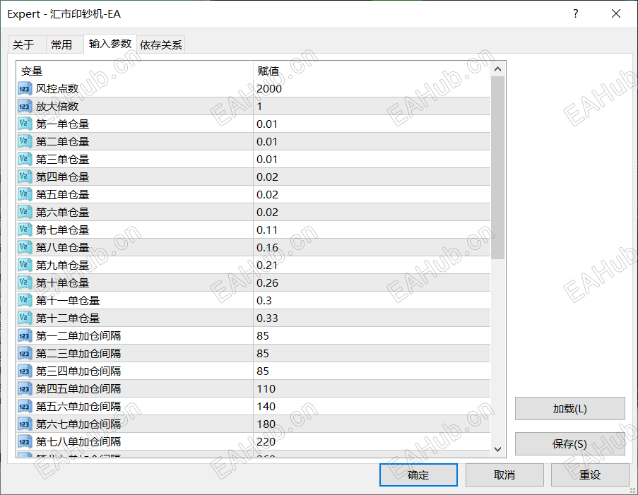Viewport: 638px width, 495px height.
Task: Select the 输入参数 tab
Action: 110,44
